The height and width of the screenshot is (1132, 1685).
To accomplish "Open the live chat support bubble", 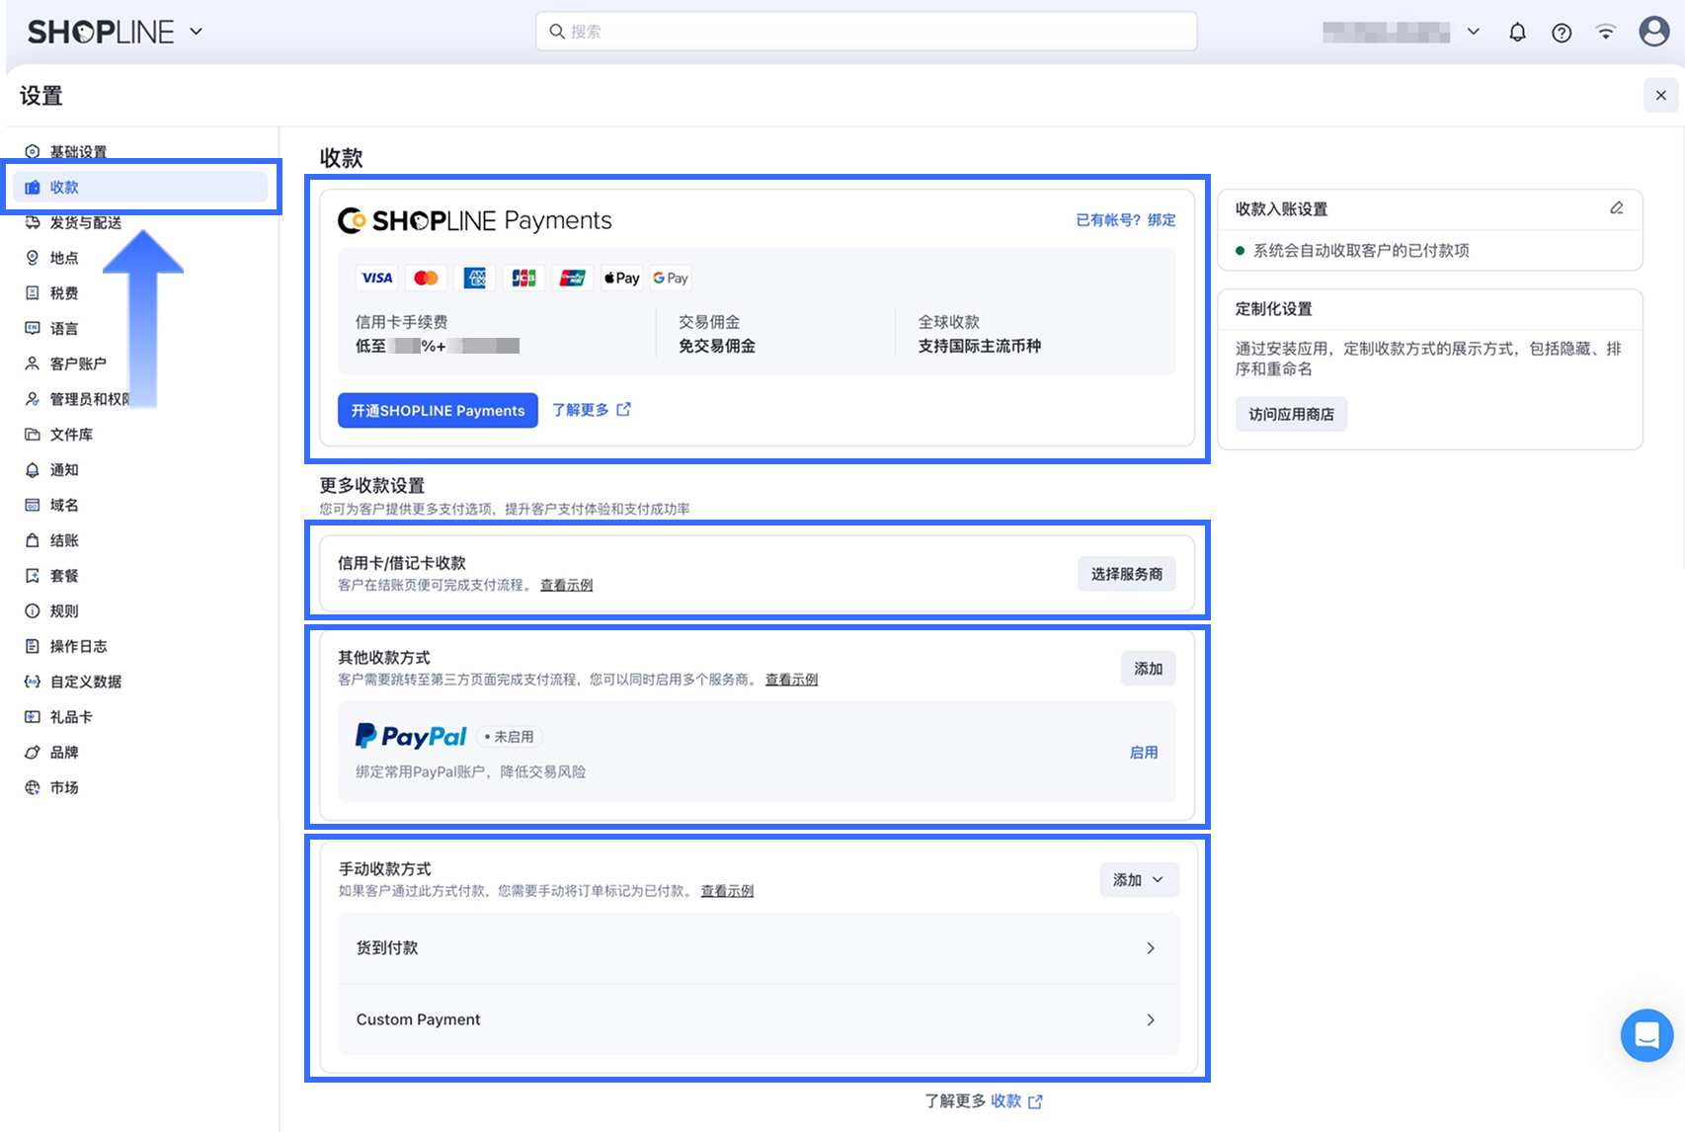I will pyautogui.click(x=1646, y=1035).
